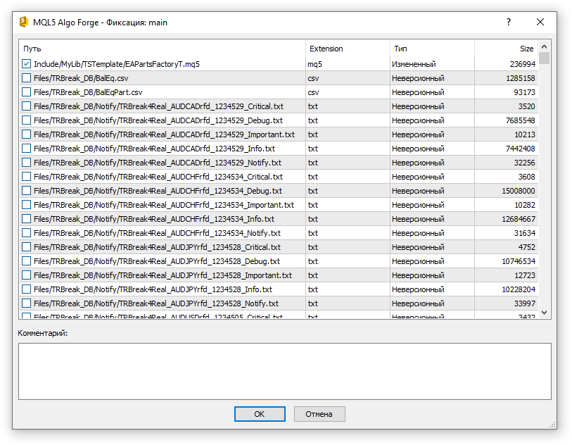Enable checkbox for AUDCADrfd_1234529_Important.txt
572x445 pixels.
(26, 134)
